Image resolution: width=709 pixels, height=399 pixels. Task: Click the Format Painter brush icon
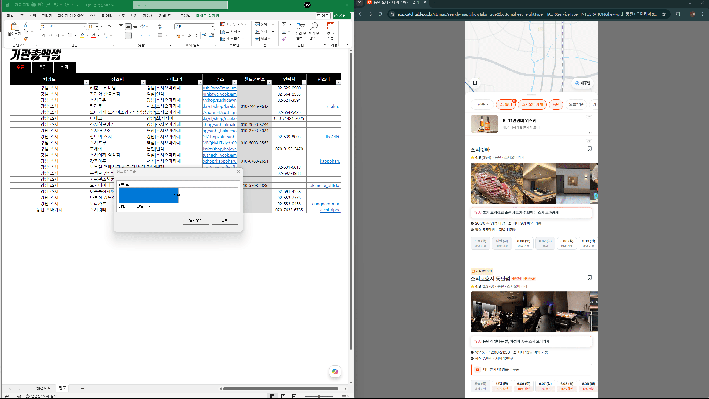pyautogui.click(x=26, y=39)
